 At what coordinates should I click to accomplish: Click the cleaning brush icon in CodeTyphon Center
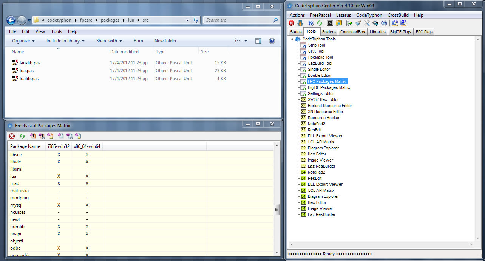tap(358, 23)
